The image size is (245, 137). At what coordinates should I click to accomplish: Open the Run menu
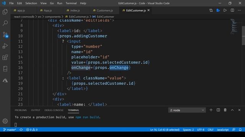[x=60, y=3]
